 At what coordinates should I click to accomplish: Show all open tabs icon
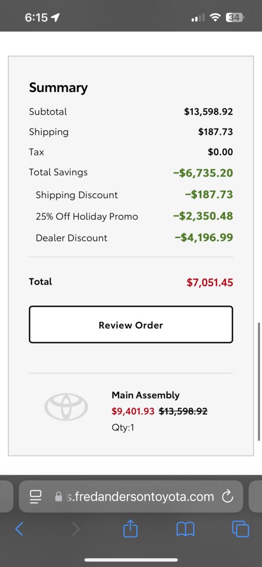tap(240, 529)
